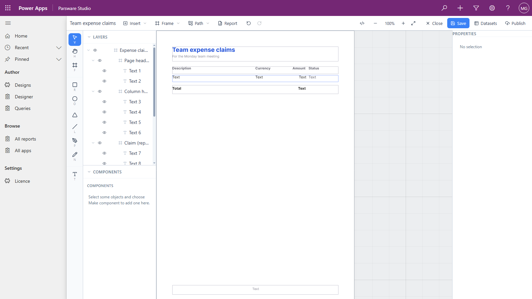
Task: Select the ellipse shape tool
Action: (x=75, y=100)
